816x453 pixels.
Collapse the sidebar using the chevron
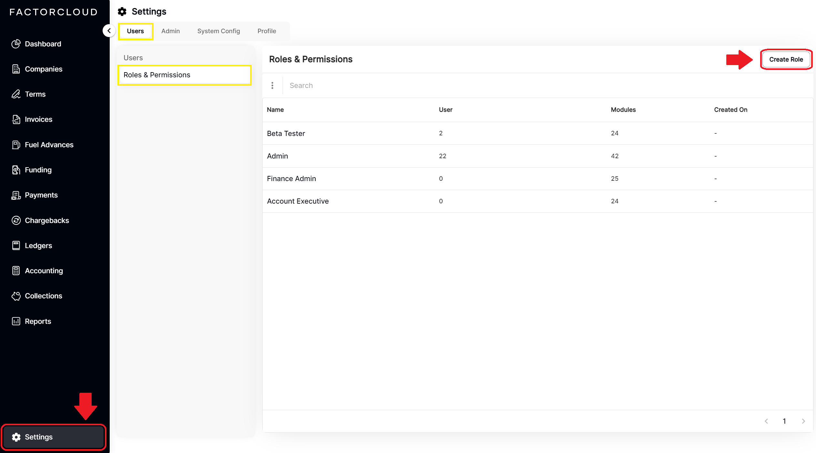[109, 31]
